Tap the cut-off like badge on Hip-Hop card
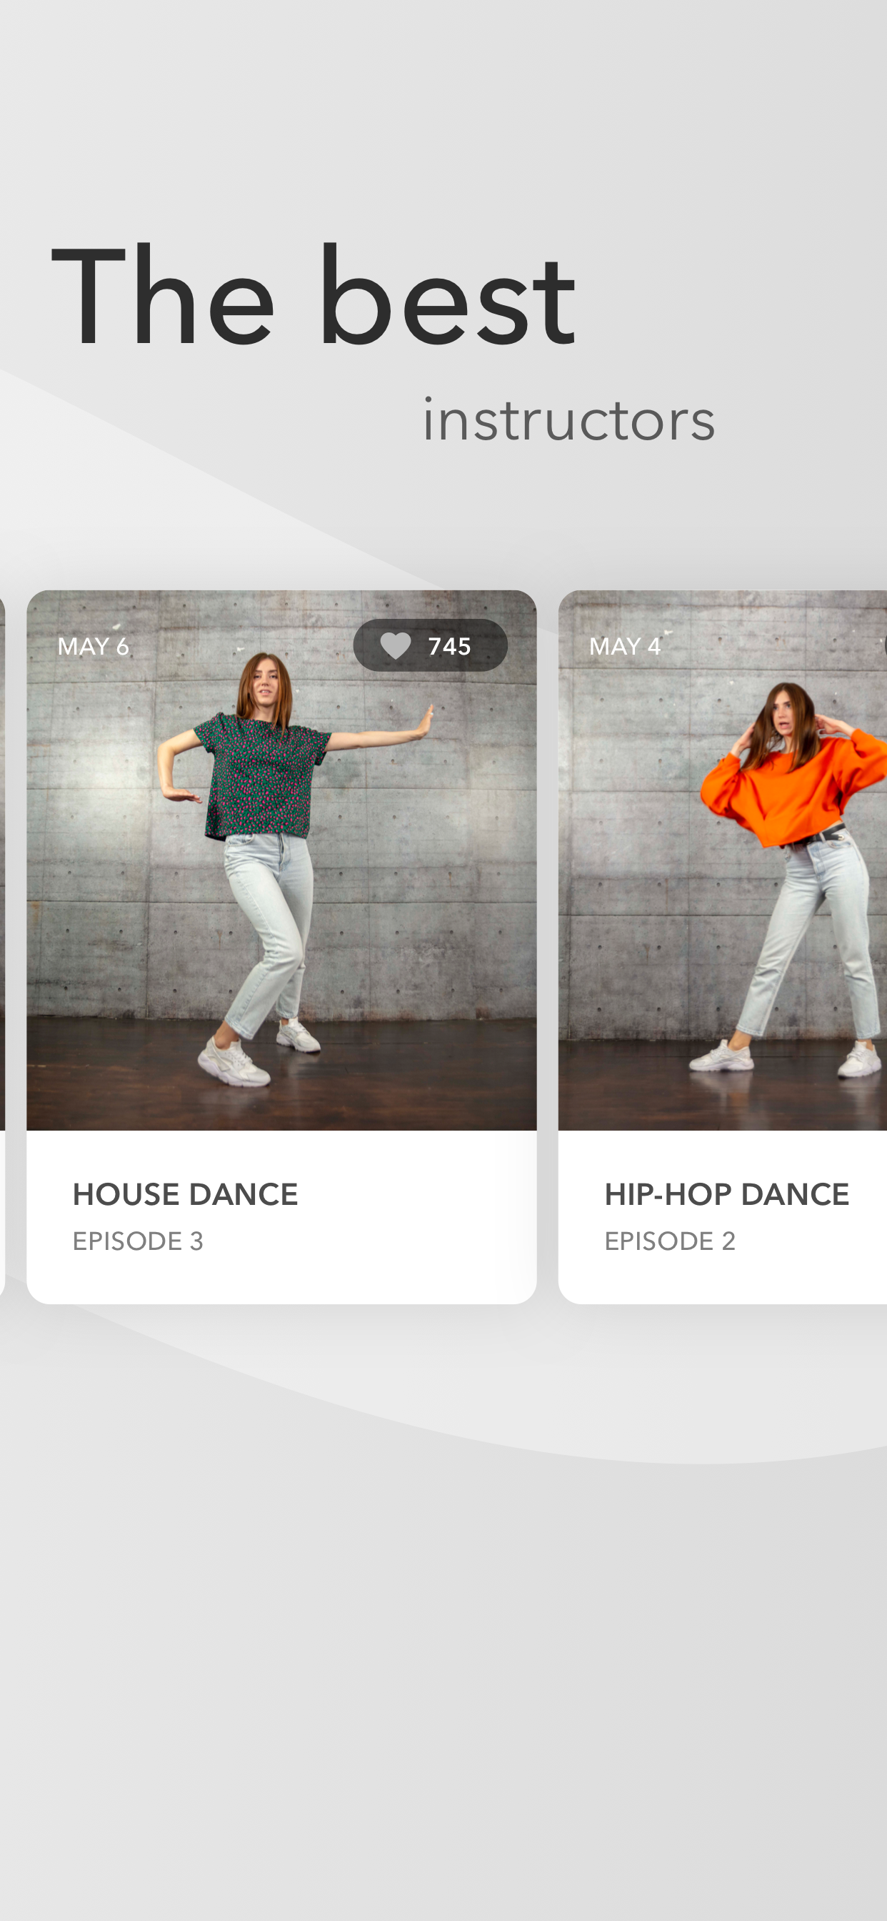Image resolution: width=887 pixels, height=1921 pixels. coord(885,646)
